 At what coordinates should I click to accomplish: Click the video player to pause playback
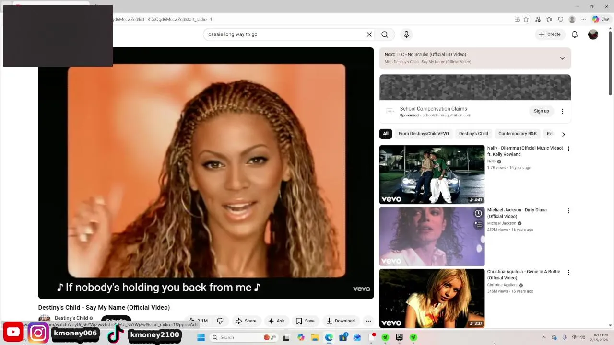tap(206, 172)
